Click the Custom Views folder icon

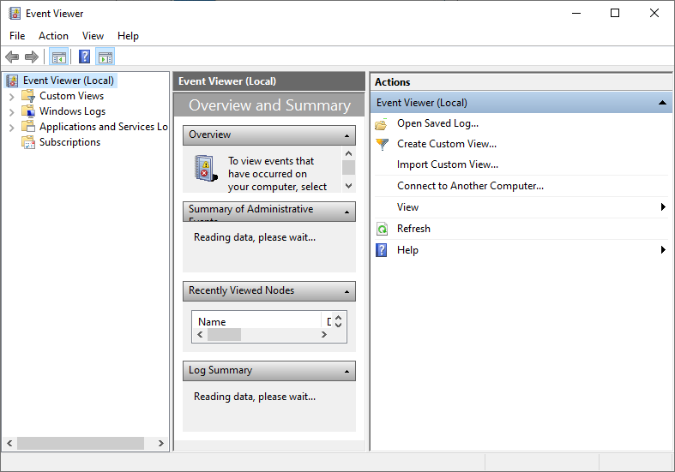[x=28, y=95]
